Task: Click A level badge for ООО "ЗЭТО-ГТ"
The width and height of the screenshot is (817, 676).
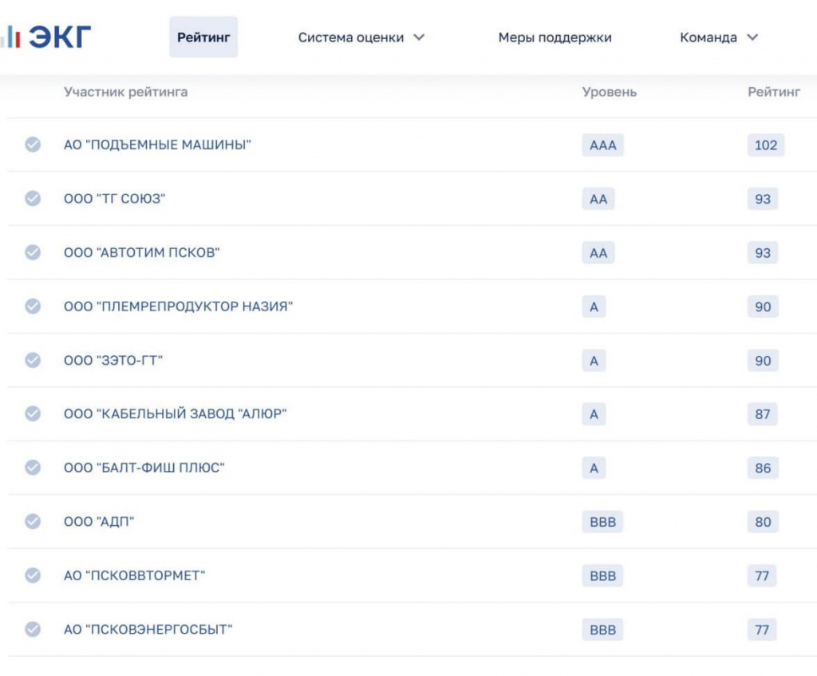Action: (594, 361)
